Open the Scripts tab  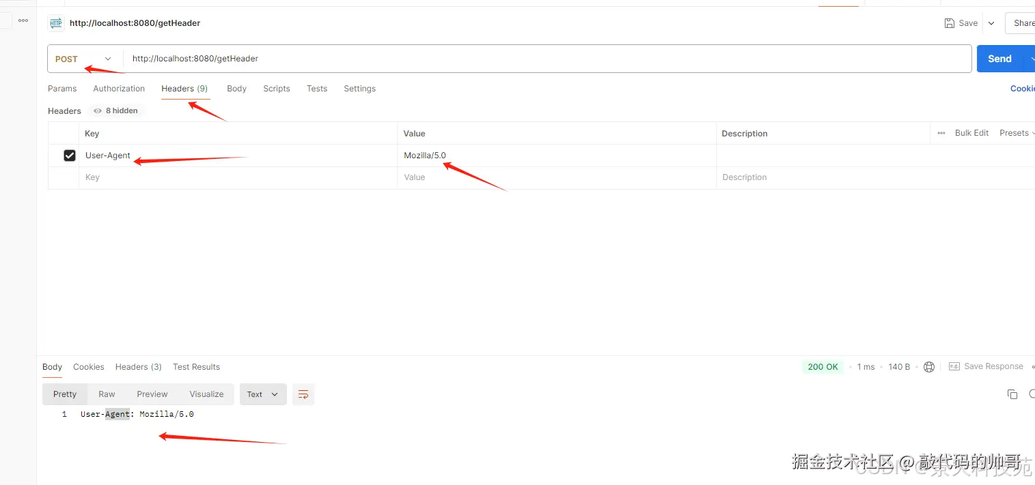[x=277, y=89]
